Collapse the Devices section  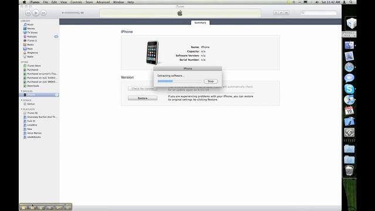coord(22,91)
